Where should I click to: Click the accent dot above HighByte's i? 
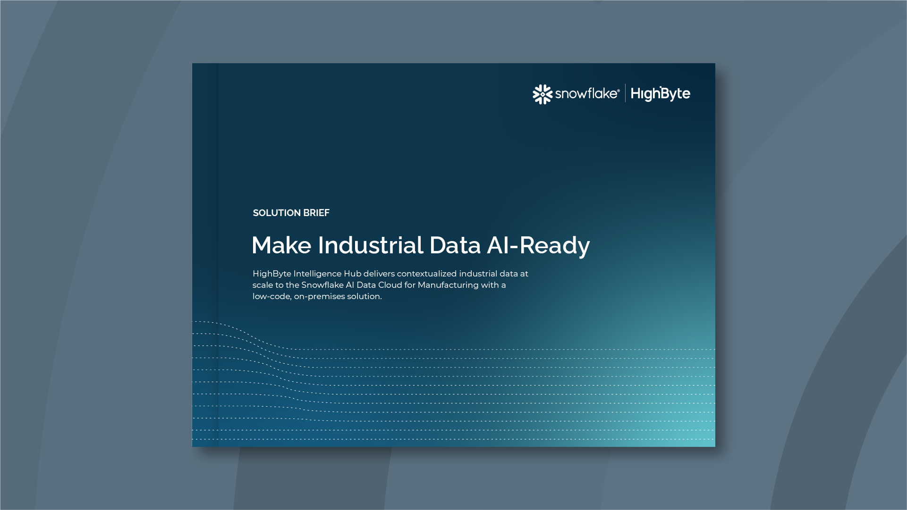pyautogui.click(x=660, y=86)
